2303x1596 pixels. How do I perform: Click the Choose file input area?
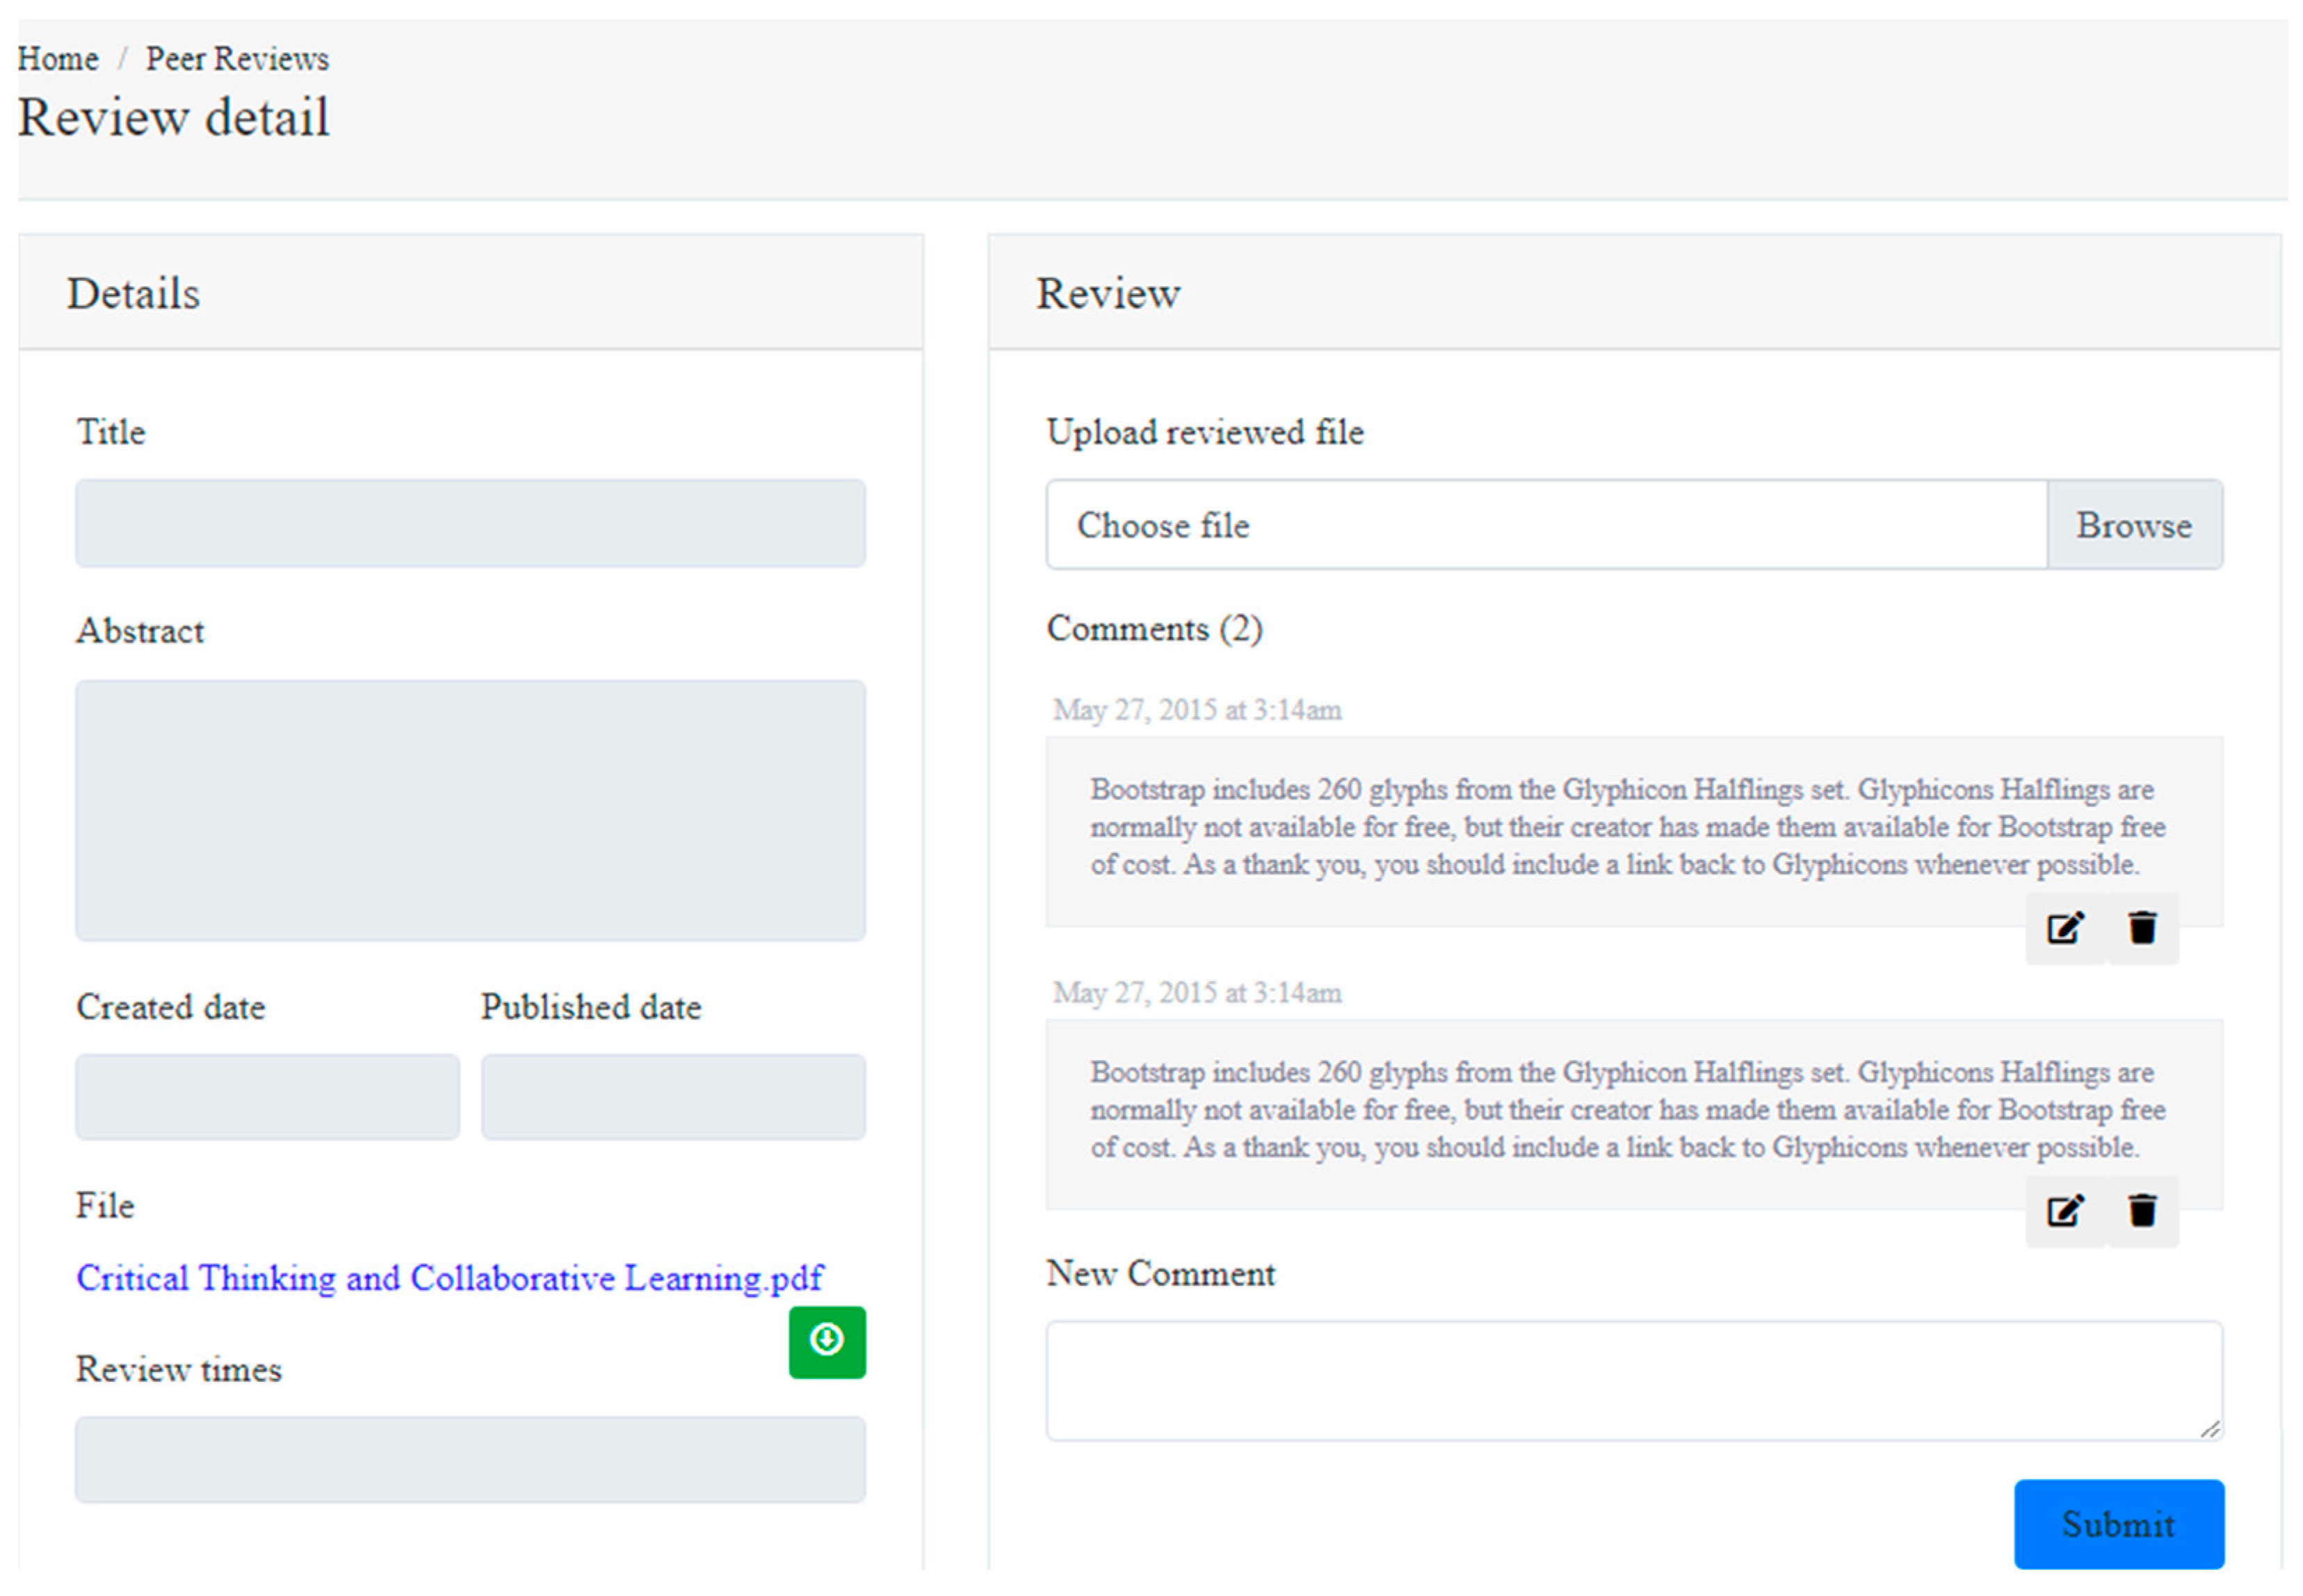[x=1546, y=525]
